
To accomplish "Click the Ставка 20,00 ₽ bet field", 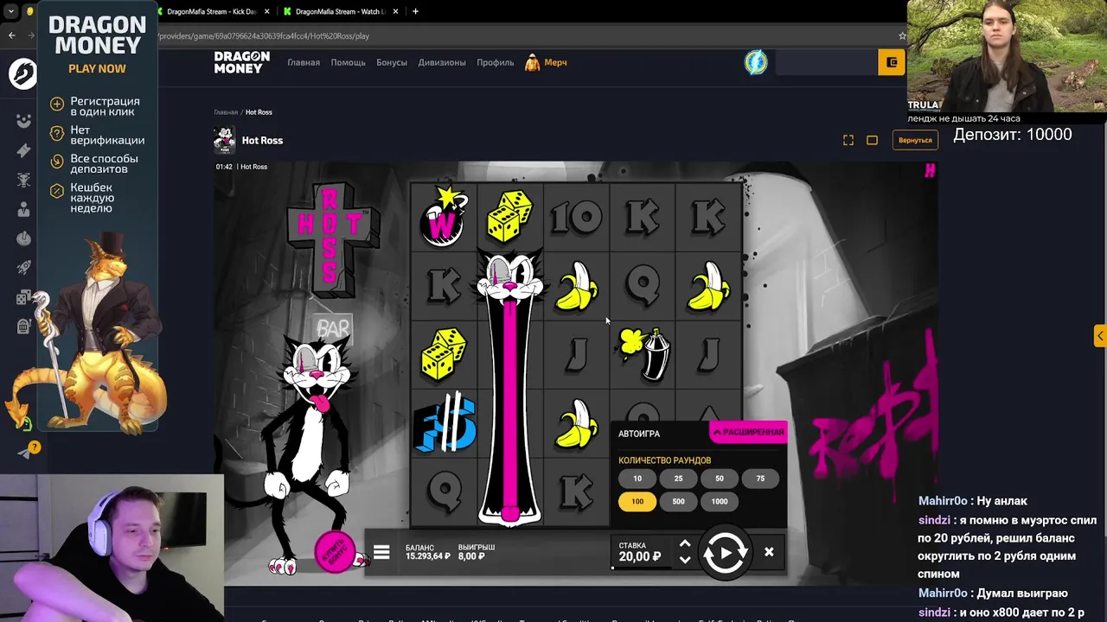I will (x=640, y=552).
